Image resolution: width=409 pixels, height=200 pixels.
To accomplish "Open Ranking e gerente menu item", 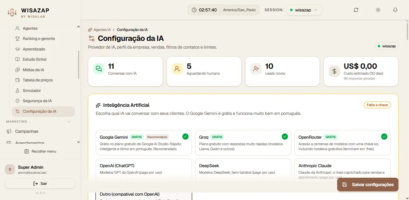I will point(43,39).
